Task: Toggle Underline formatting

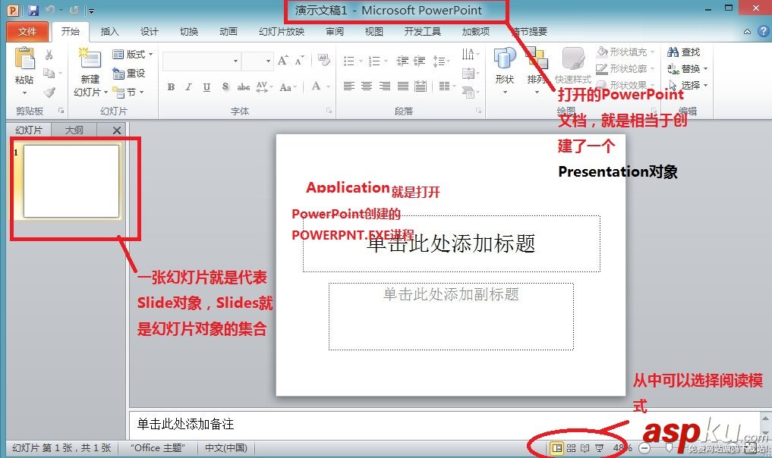Action: [206, 87]
